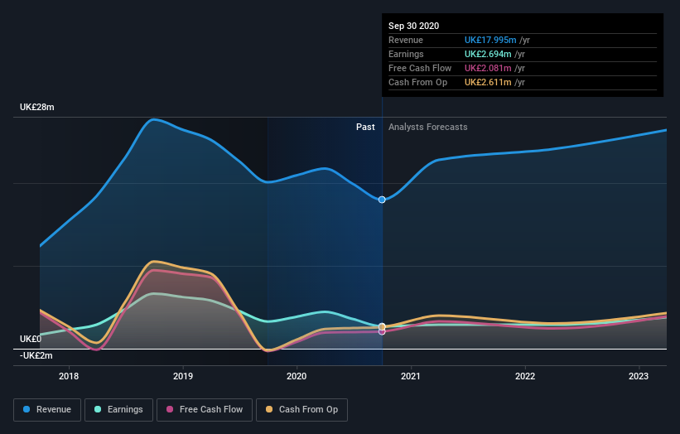680x434 pixels.
Task: Click the UK£17.995m revenue value
Action: tap(490, 40)
